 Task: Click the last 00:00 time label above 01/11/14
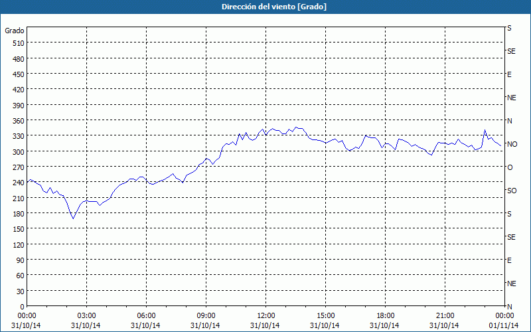click(504, 316)
